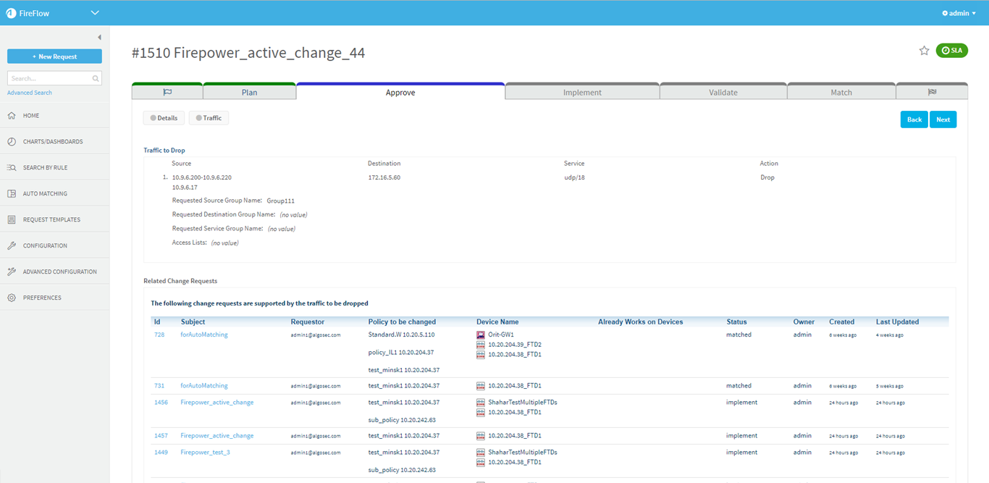The width and height of the screenshot is (989, 483).
Task: Switch to the Implement tab
Action: (x=582, y=92)
